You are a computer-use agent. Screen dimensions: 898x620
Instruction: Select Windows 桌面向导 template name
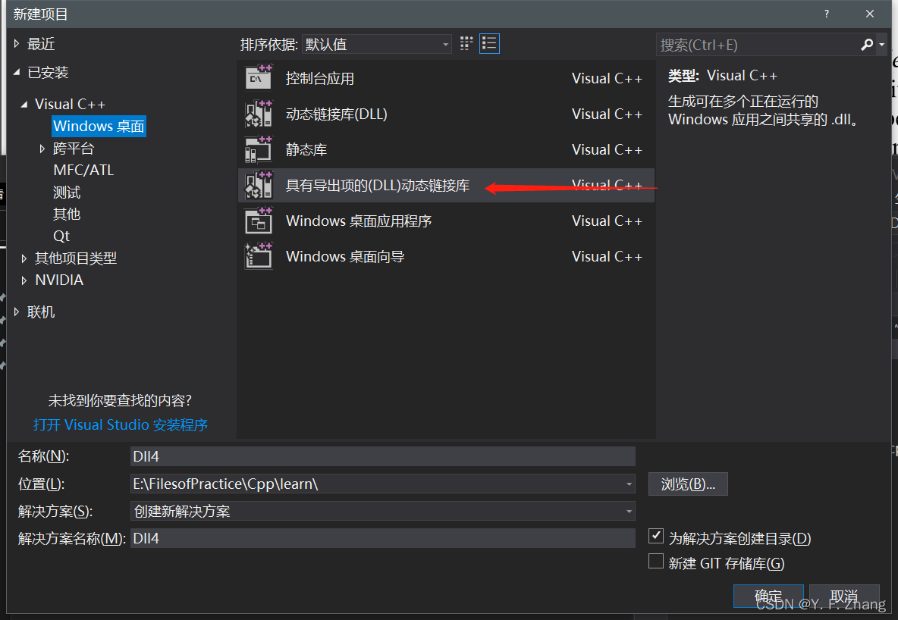(345, 256)
